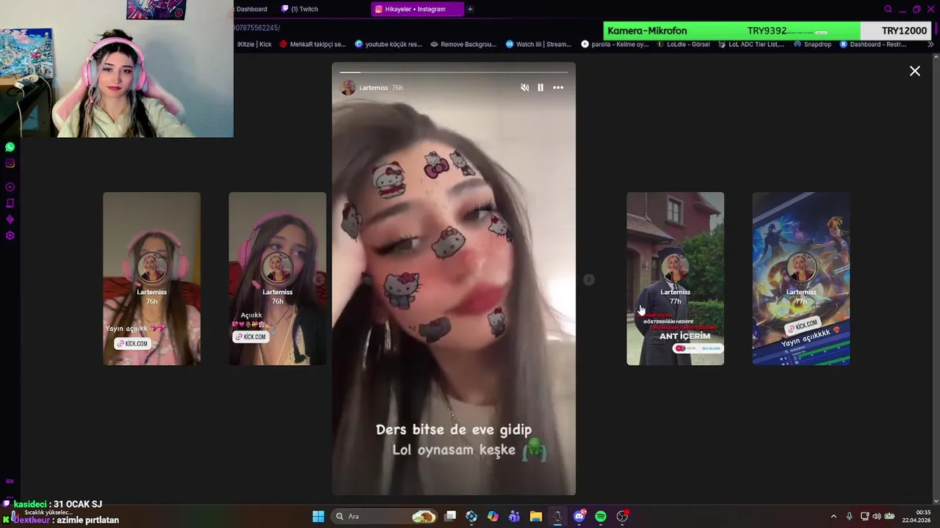Open i.artemiss profile from story header

pyautogui.click(x=374, y=88)
